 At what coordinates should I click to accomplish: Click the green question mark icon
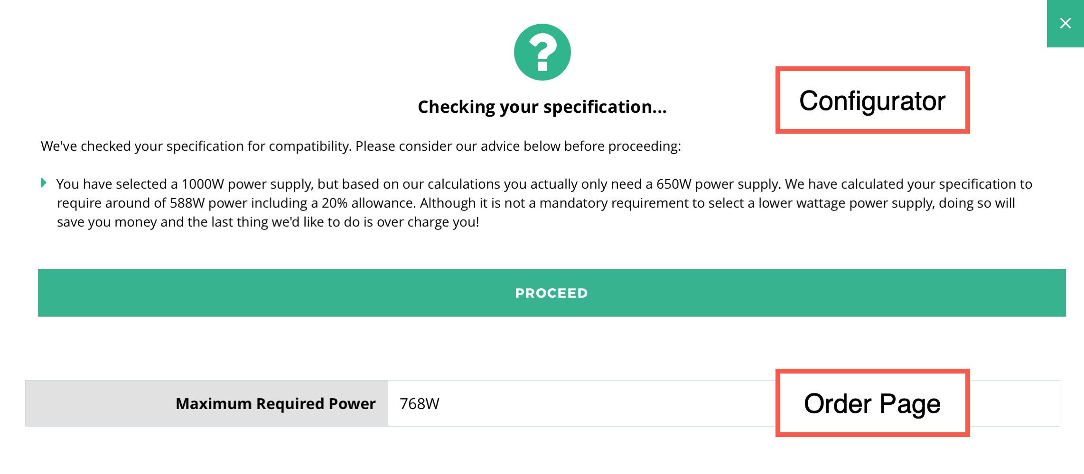tap(542, 52)
